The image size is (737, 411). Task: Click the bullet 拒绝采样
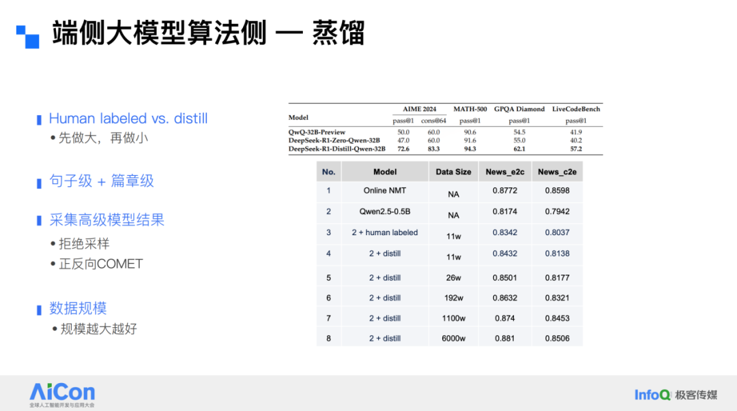[84, 244]
